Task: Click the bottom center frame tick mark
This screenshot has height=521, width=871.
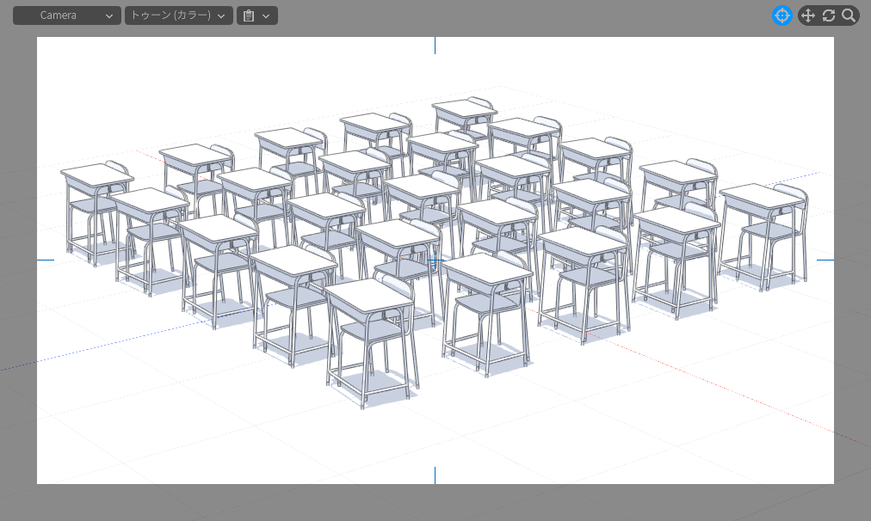Action: (435, 475)
